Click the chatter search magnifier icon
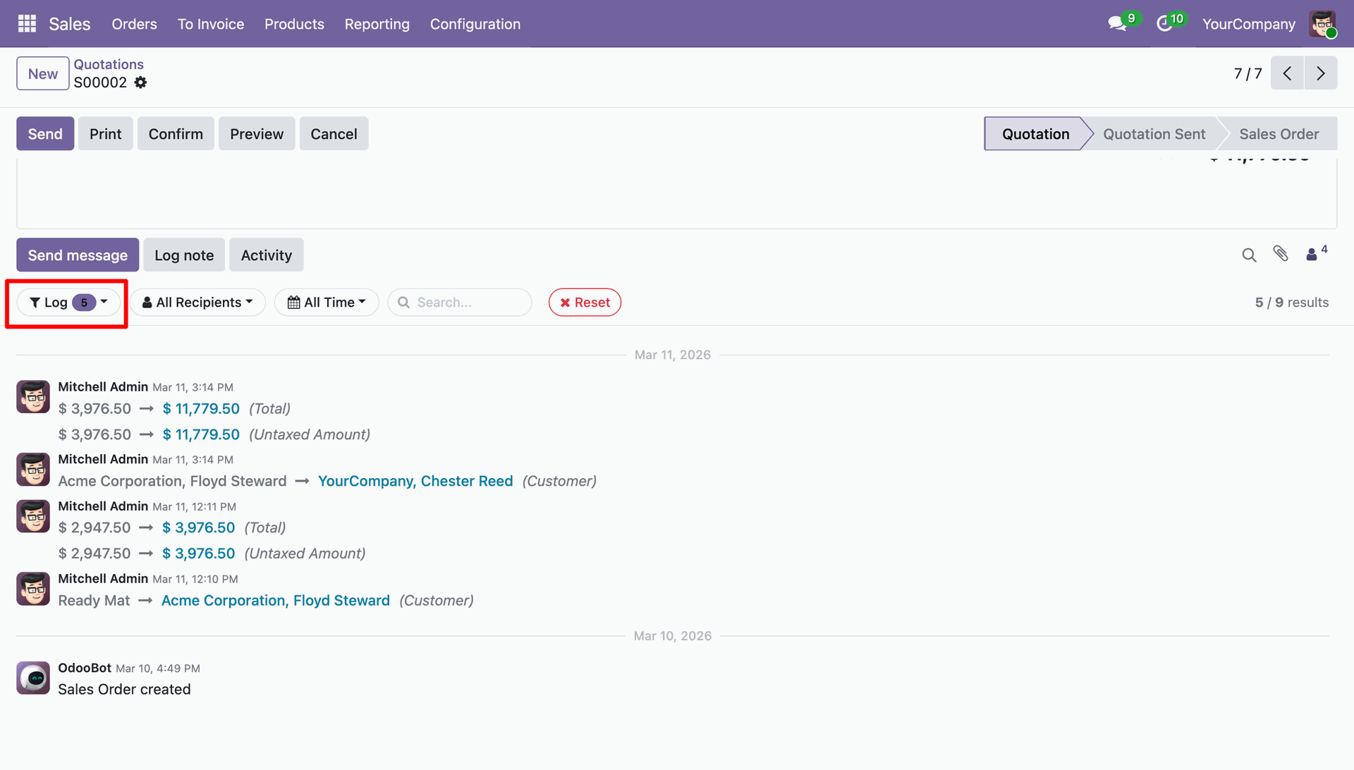1354x770 pixels. tap(1249, 255)
